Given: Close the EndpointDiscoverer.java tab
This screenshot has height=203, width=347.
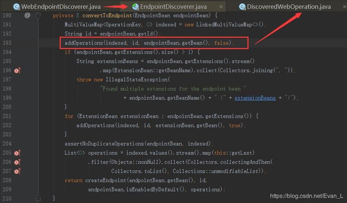Looking at the screenshot, I should (x=221, y=6).
